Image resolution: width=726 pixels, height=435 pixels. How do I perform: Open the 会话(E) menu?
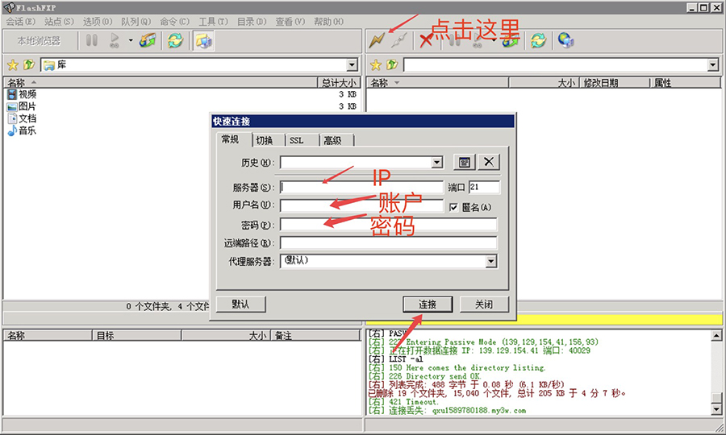pyautogui.click(x=21, y=22)
